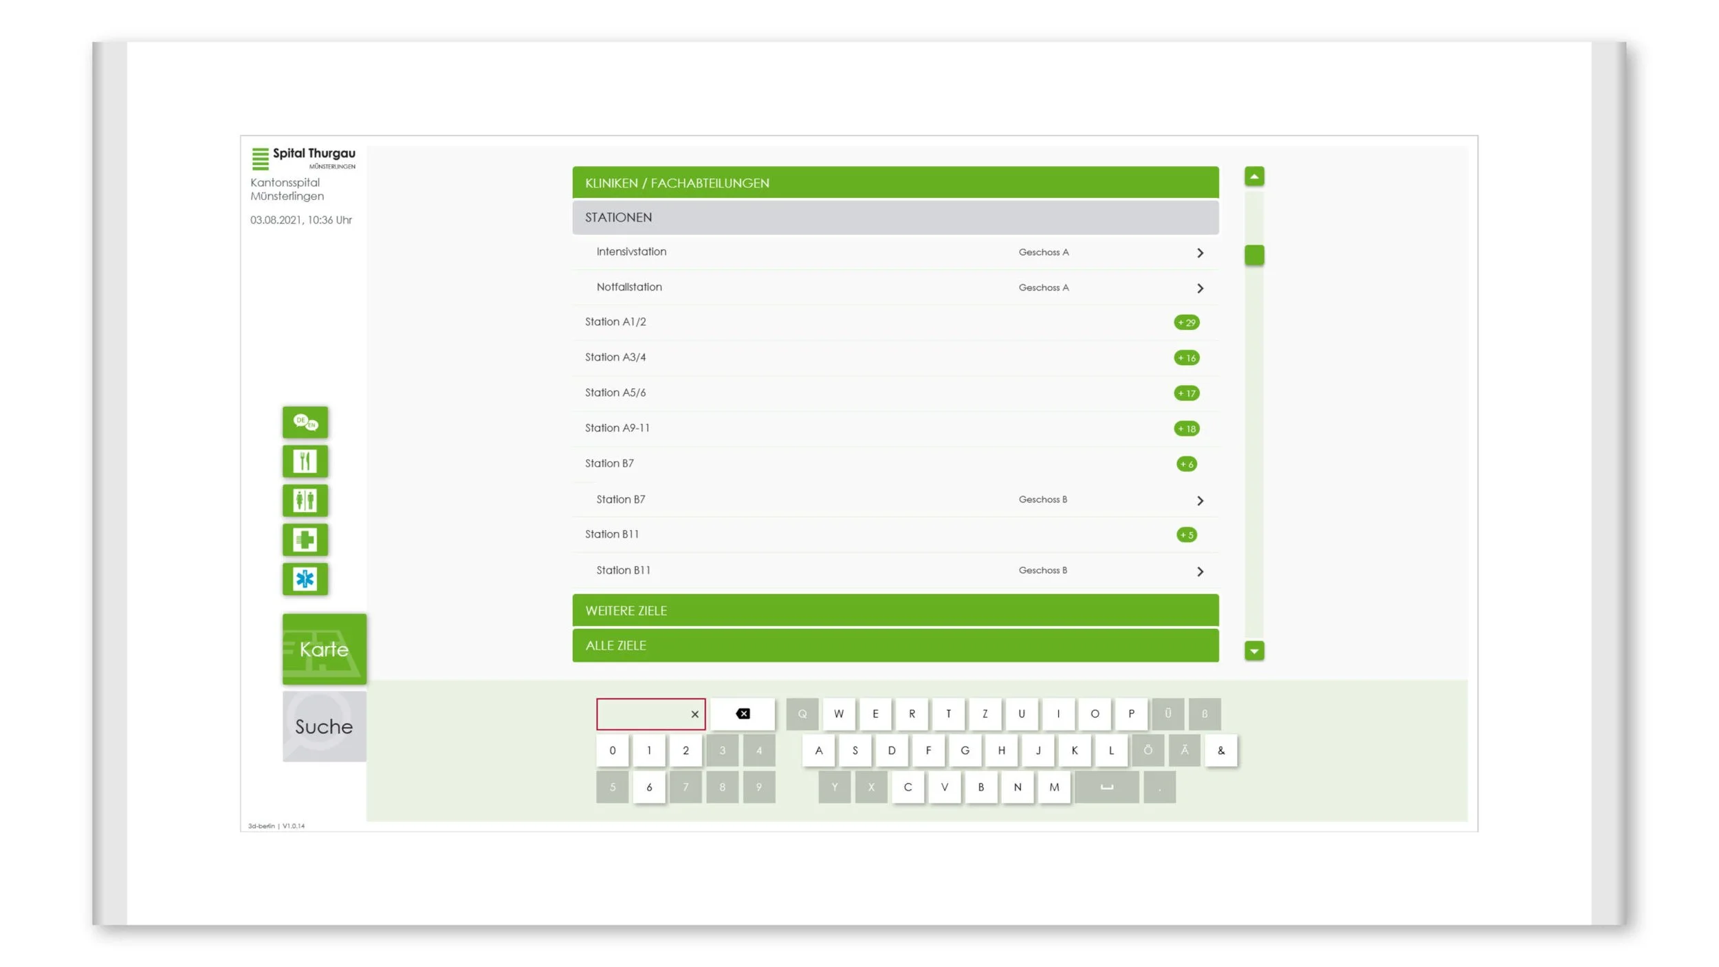Click the pharmacy green cross icon
The image size is (1719, 967).
point(305,540)
